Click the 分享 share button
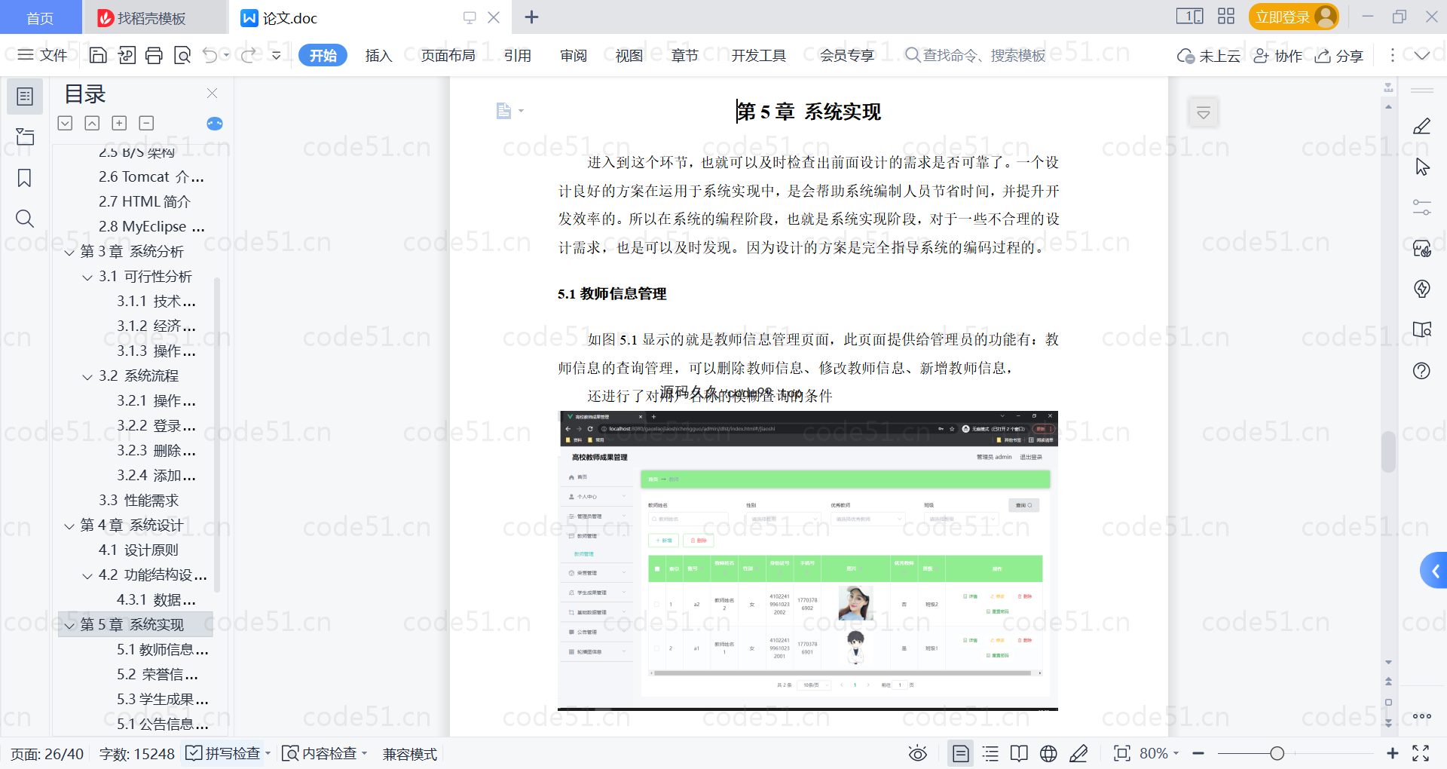This screenshot has width=1447, height=769. click(1339, 56)
